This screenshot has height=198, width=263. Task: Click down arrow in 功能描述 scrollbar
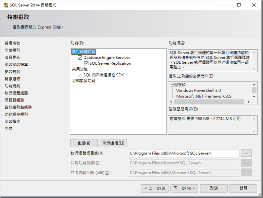[254, 69]
